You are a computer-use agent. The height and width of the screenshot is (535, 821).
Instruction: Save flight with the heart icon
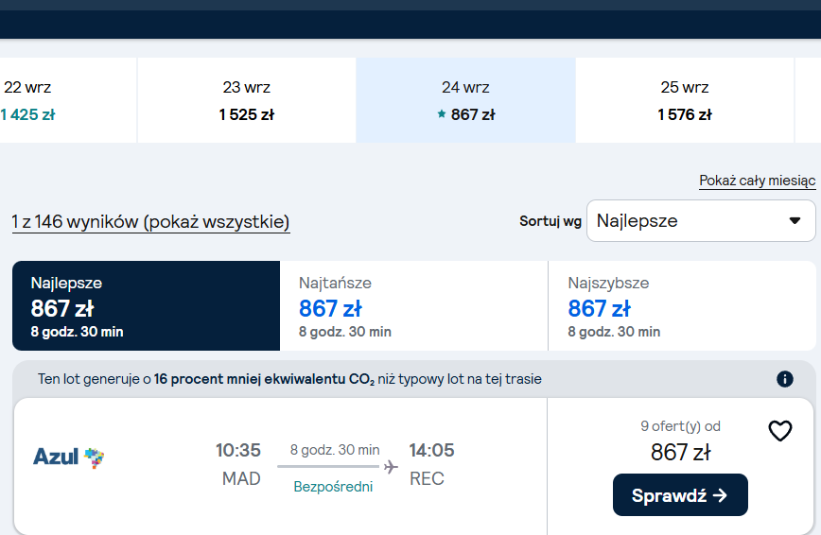click(x=779, y=431)
